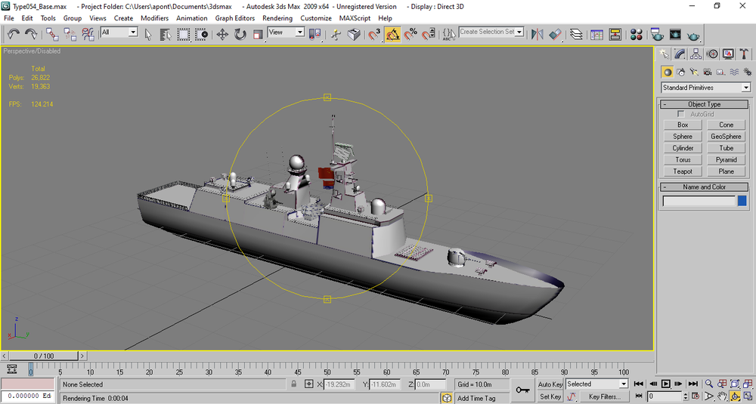Open the Curve Editor
Image resolution: width=756 pixels, height=404 pixels.
tap(597, 34)
